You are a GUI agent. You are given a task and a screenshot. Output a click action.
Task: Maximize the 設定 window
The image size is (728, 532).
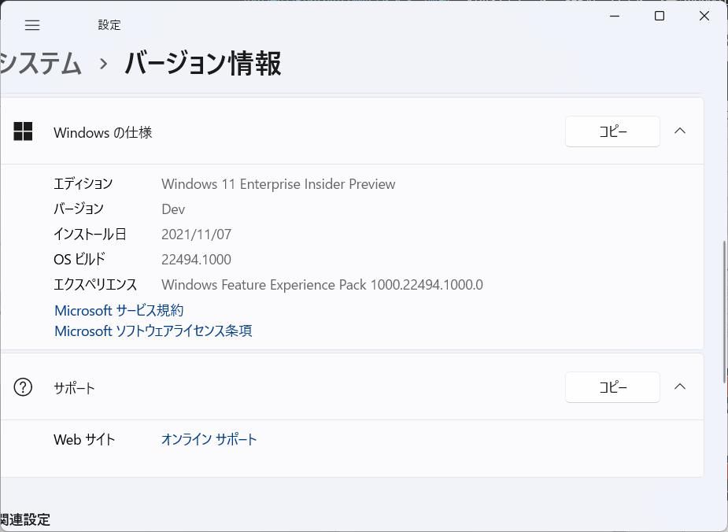click(660, 16)
